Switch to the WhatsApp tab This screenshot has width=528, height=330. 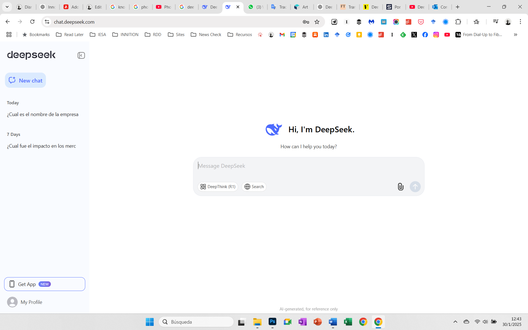256,7
